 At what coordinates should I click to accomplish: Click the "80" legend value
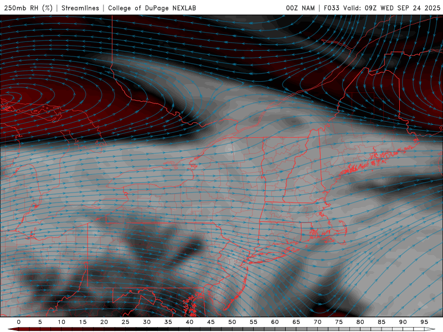pyautogui.click(x=360, y=322)
